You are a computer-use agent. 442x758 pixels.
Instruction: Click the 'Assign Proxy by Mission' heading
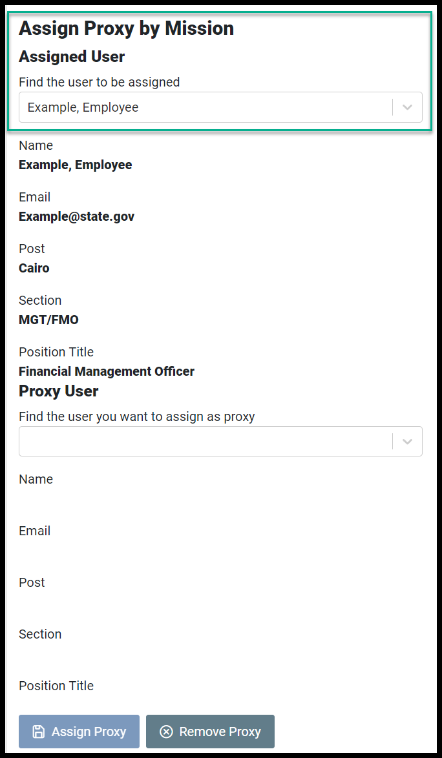click(x=126, y=28)
